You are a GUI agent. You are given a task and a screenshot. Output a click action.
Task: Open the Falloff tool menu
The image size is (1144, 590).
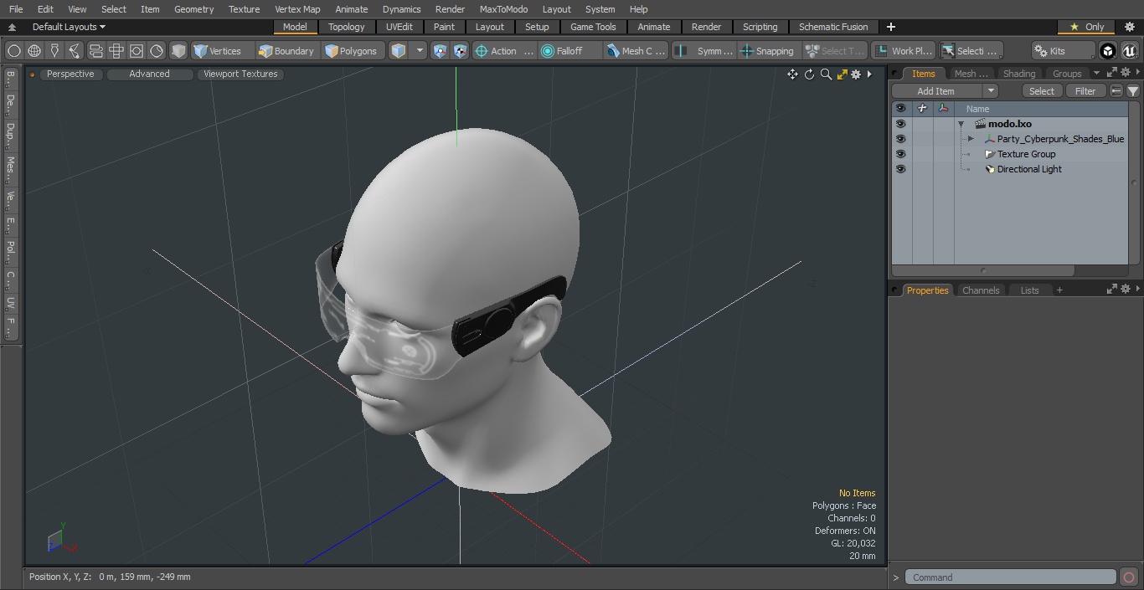click(569, 51)
